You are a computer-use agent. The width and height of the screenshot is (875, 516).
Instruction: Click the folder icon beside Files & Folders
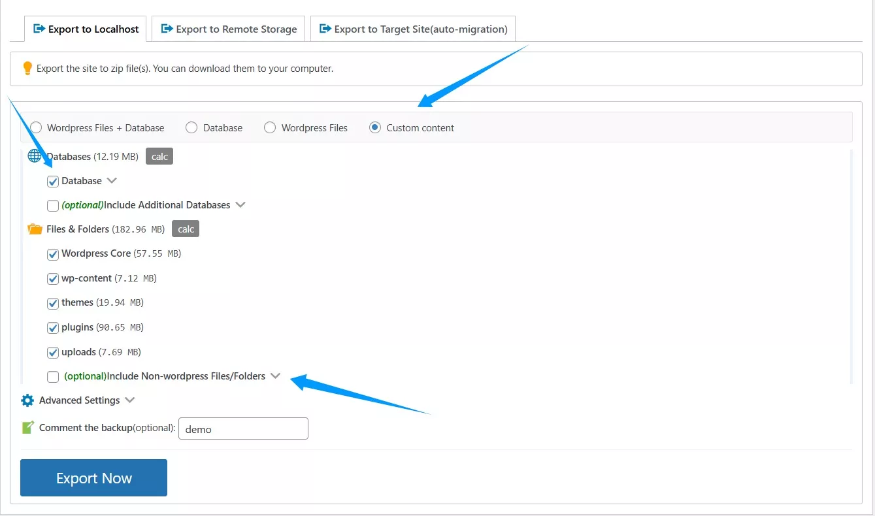click(x=35, y=229)
